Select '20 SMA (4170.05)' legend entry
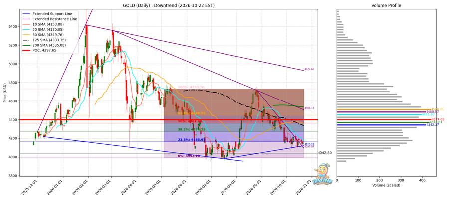The height and width of the screenshot is (199, 449). 44,29
